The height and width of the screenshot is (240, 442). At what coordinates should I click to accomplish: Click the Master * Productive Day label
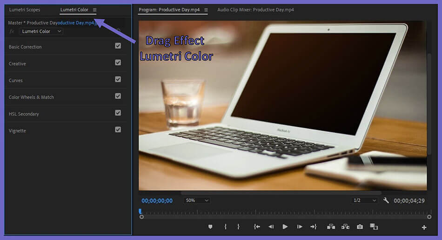click(33, 23)
